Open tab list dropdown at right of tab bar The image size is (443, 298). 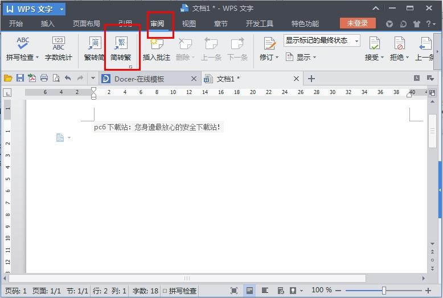coord(430,78)
